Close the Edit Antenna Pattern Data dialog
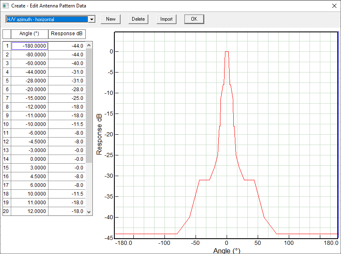 pos(334,6)
